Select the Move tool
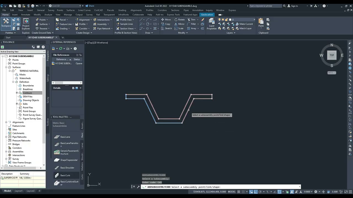This screenshot has width=353, height=198. pyautogui.click(x=166, y=20)
